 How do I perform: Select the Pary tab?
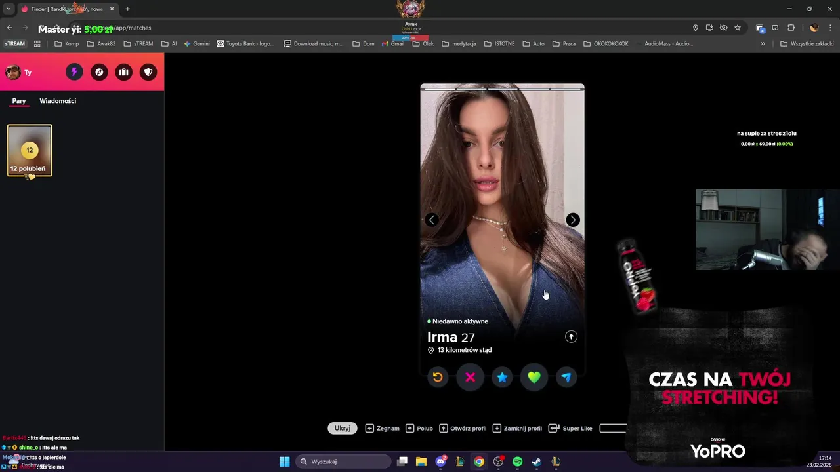pyautogui.click(x=19, y=101)
